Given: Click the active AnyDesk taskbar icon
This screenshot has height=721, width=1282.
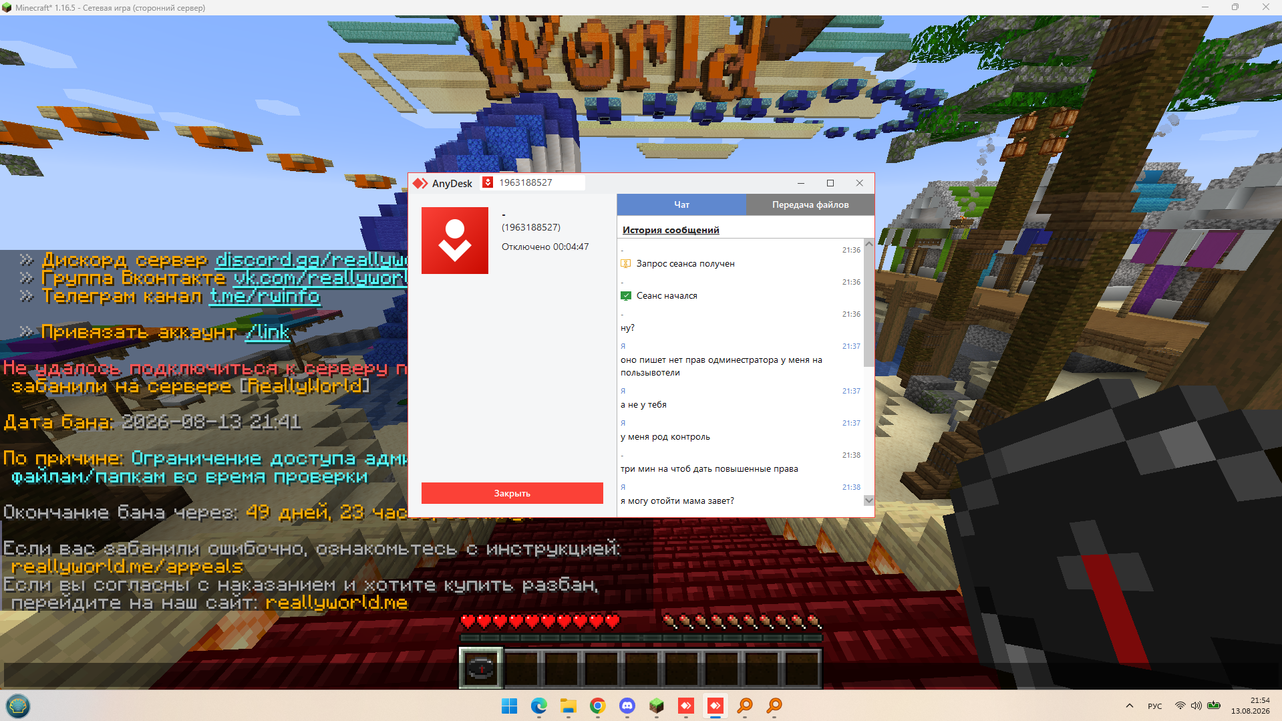Looking at the screenshot, I should click(x=715, y=706).
